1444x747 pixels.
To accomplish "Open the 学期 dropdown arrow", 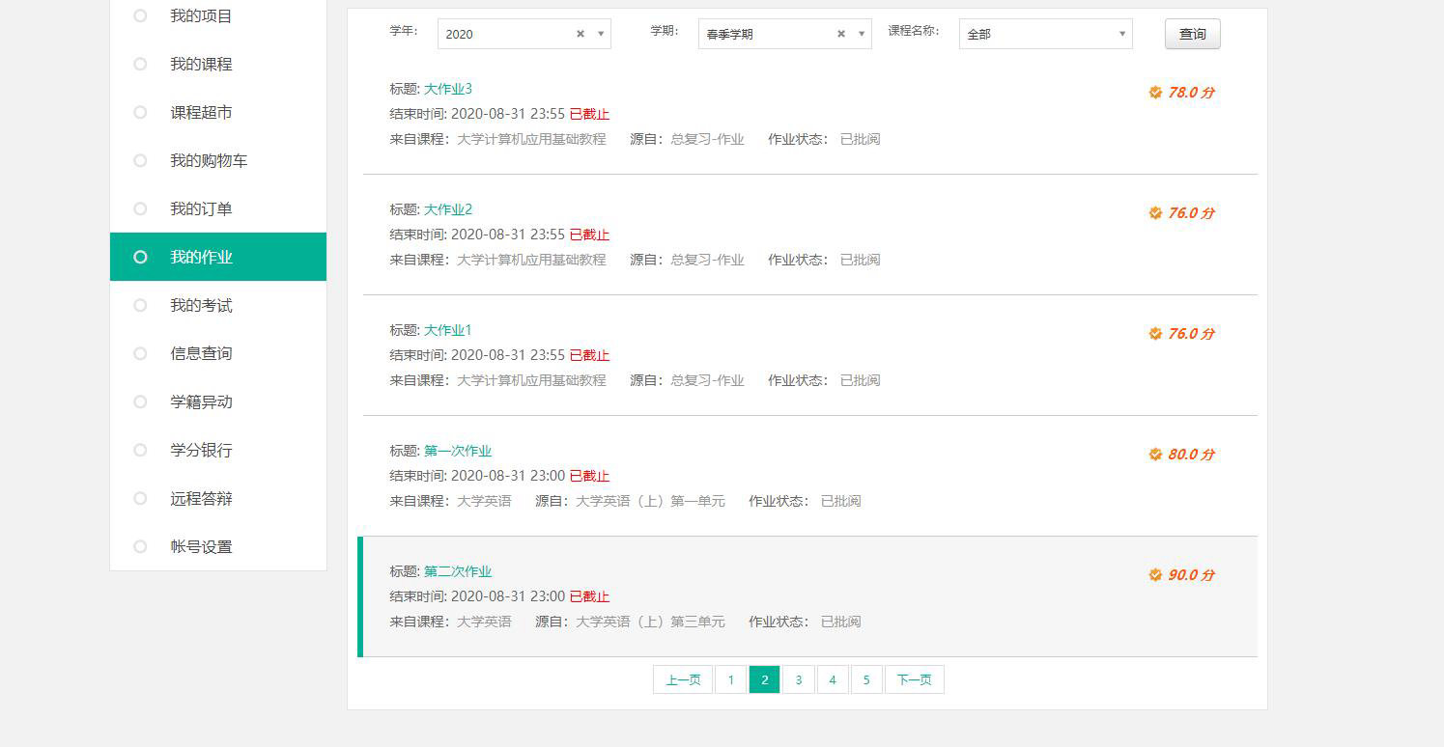I will pyautogui.click(x=862, y=34).
